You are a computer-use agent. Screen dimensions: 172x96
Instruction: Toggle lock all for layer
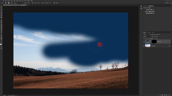pyautogui.click(x=152, y=38)
